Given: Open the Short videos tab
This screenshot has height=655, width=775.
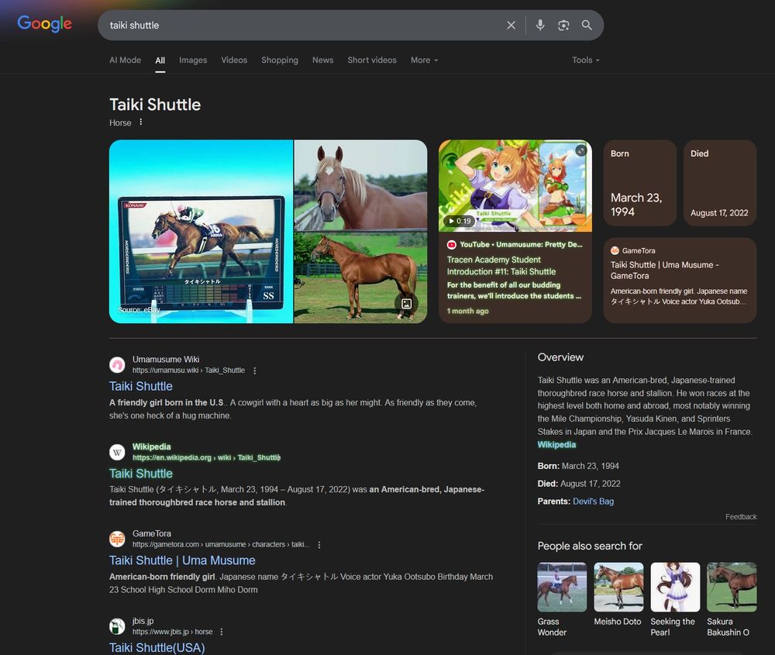Looking at the screenshot, I should click(x=372, y=60).
